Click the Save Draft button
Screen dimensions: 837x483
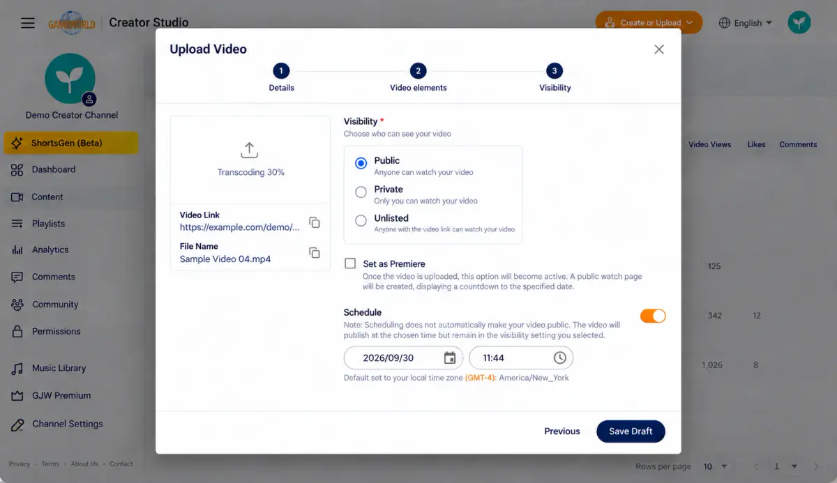pos(631,431)
